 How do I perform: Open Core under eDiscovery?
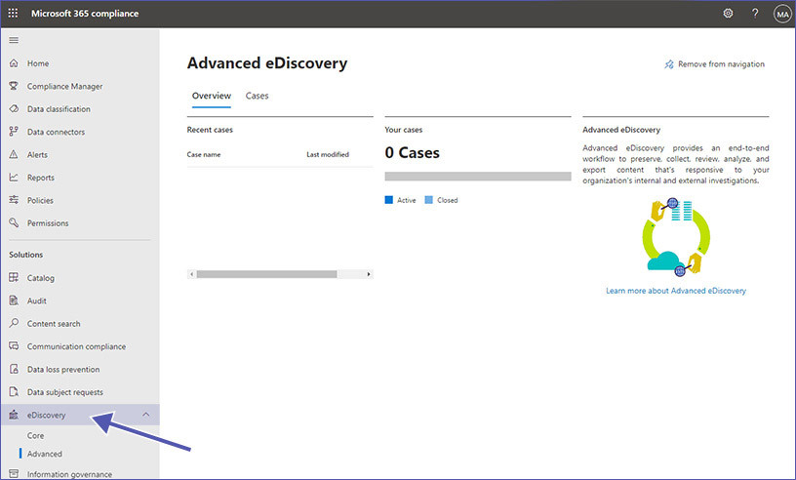[35, 435]
